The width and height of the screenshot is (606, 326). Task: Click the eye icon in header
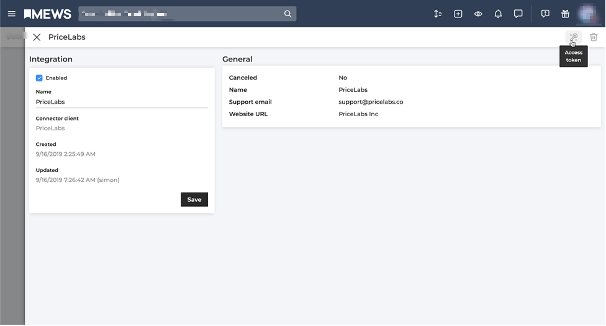[478, 14]
